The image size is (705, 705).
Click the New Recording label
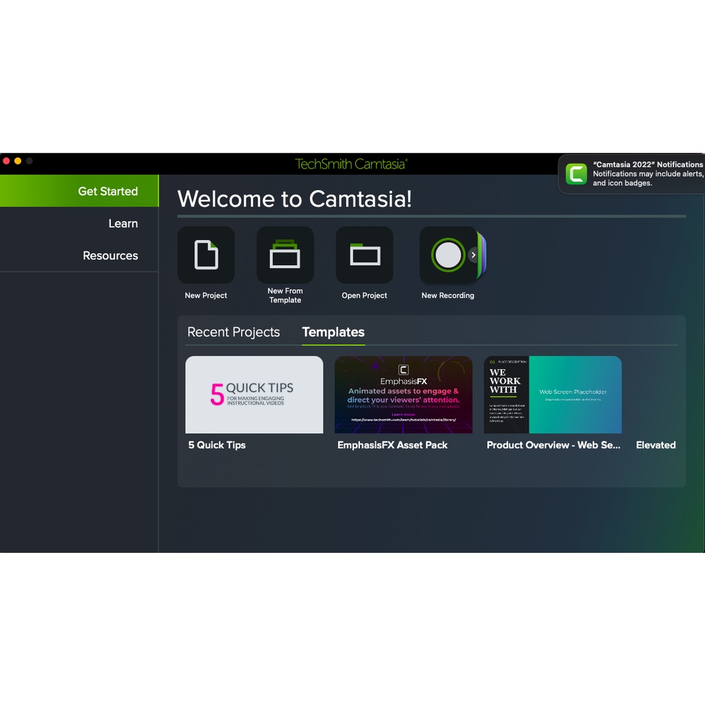(448, 295)
